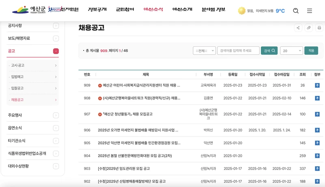325x187 pixels.
Task: Click the 검색 search button
Action: pos(269,50)
